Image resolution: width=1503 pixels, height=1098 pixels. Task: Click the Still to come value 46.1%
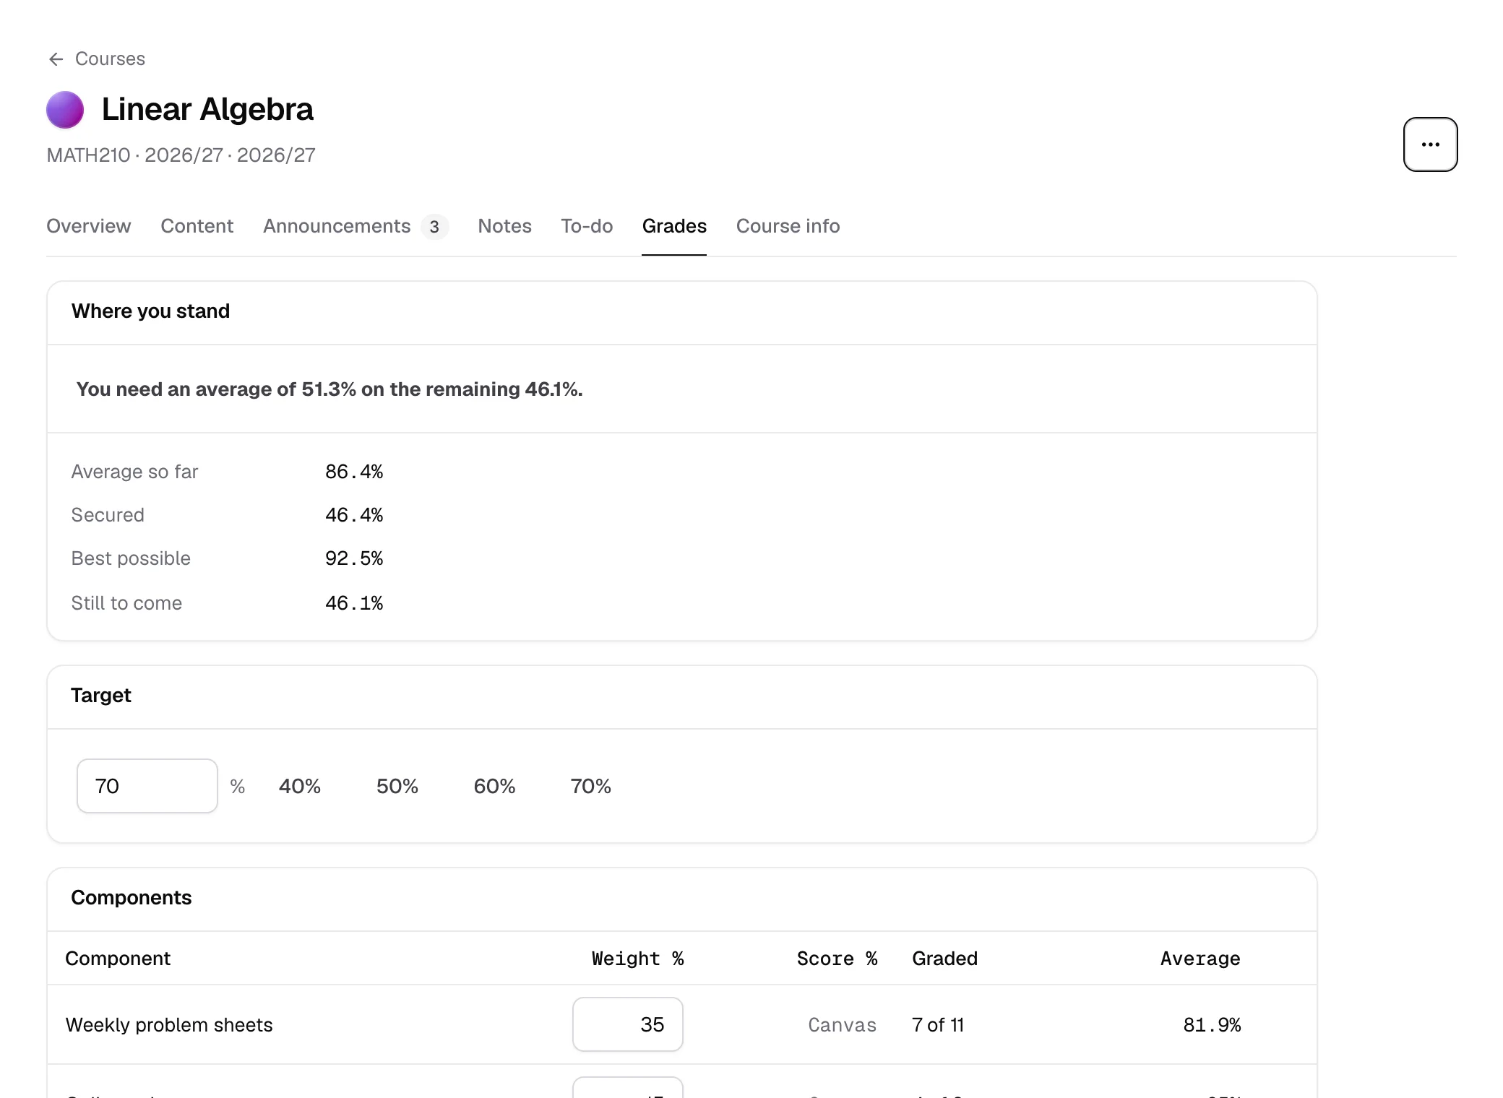pyautogui.click(x=354, y=603)
